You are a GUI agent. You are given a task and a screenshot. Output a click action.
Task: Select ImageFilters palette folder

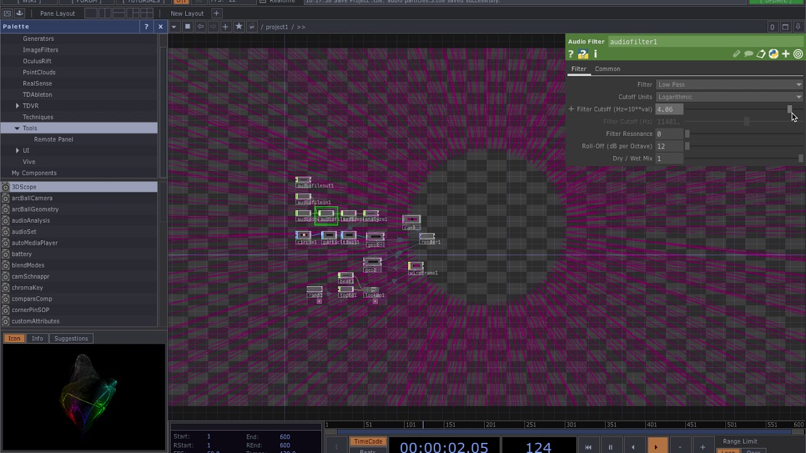pos(40,50)
